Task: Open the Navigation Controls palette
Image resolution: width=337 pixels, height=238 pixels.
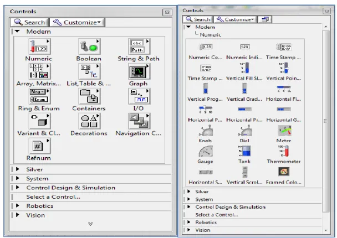Action: point(139,121)
